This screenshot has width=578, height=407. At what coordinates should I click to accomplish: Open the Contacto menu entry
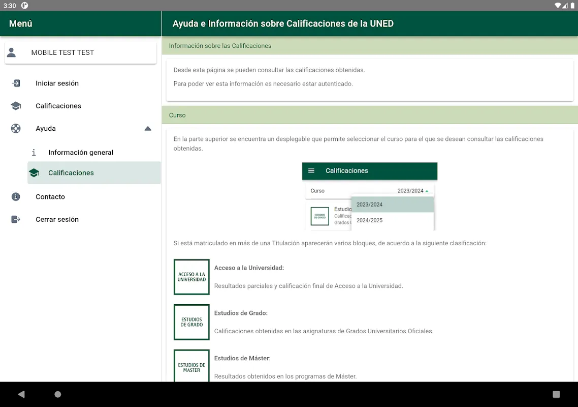(81, 197)
